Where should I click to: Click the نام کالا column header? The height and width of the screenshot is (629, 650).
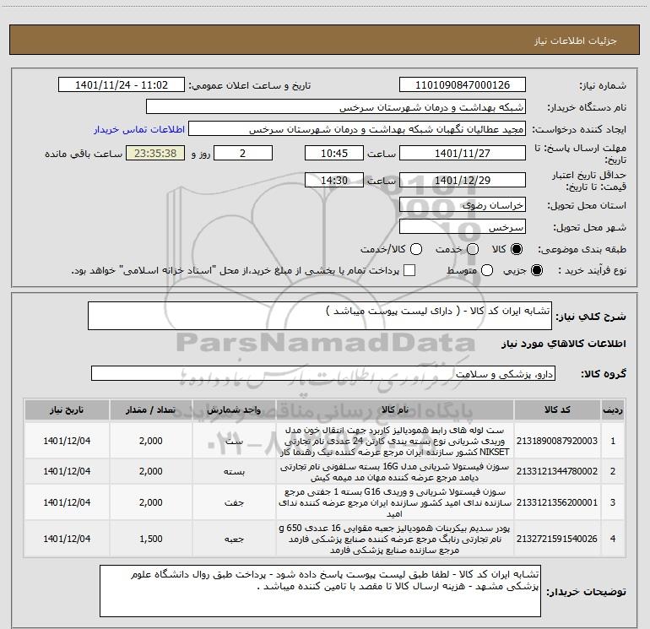[395, 410]
